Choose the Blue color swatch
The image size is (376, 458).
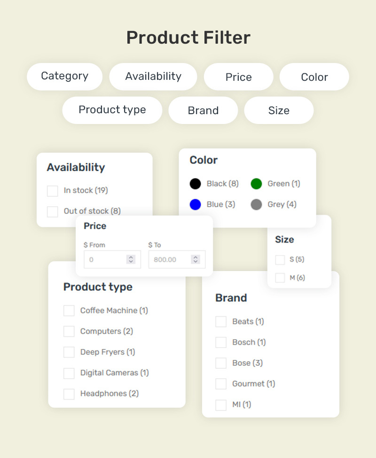(x=195, y=204)
